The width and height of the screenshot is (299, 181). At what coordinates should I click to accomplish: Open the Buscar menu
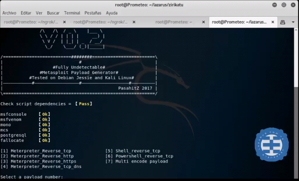coord(53,13)
